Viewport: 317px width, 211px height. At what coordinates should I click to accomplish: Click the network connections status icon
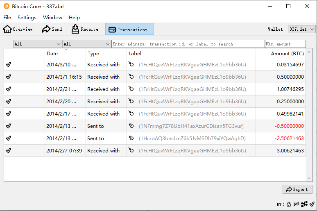click(304, 204)
